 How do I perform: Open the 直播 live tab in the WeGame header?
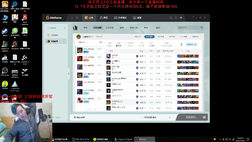pyautogui.click(x=137, y=18)
